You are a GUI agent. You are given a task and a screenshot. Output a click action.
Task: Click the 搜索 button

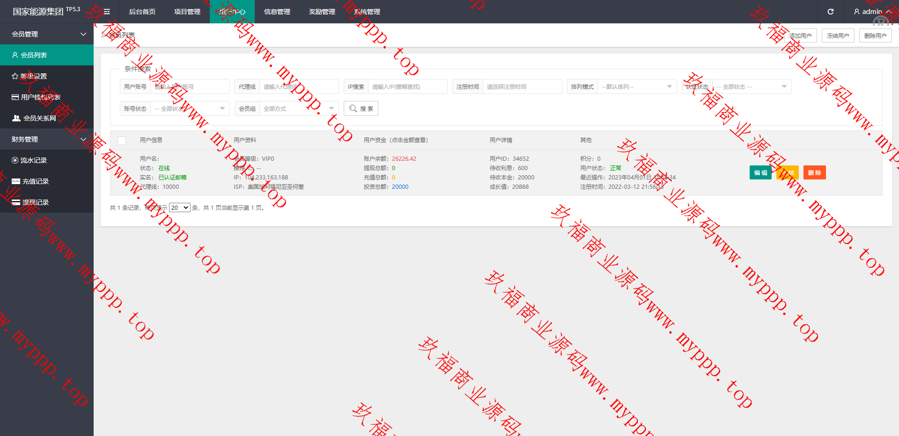click(361, 109)
